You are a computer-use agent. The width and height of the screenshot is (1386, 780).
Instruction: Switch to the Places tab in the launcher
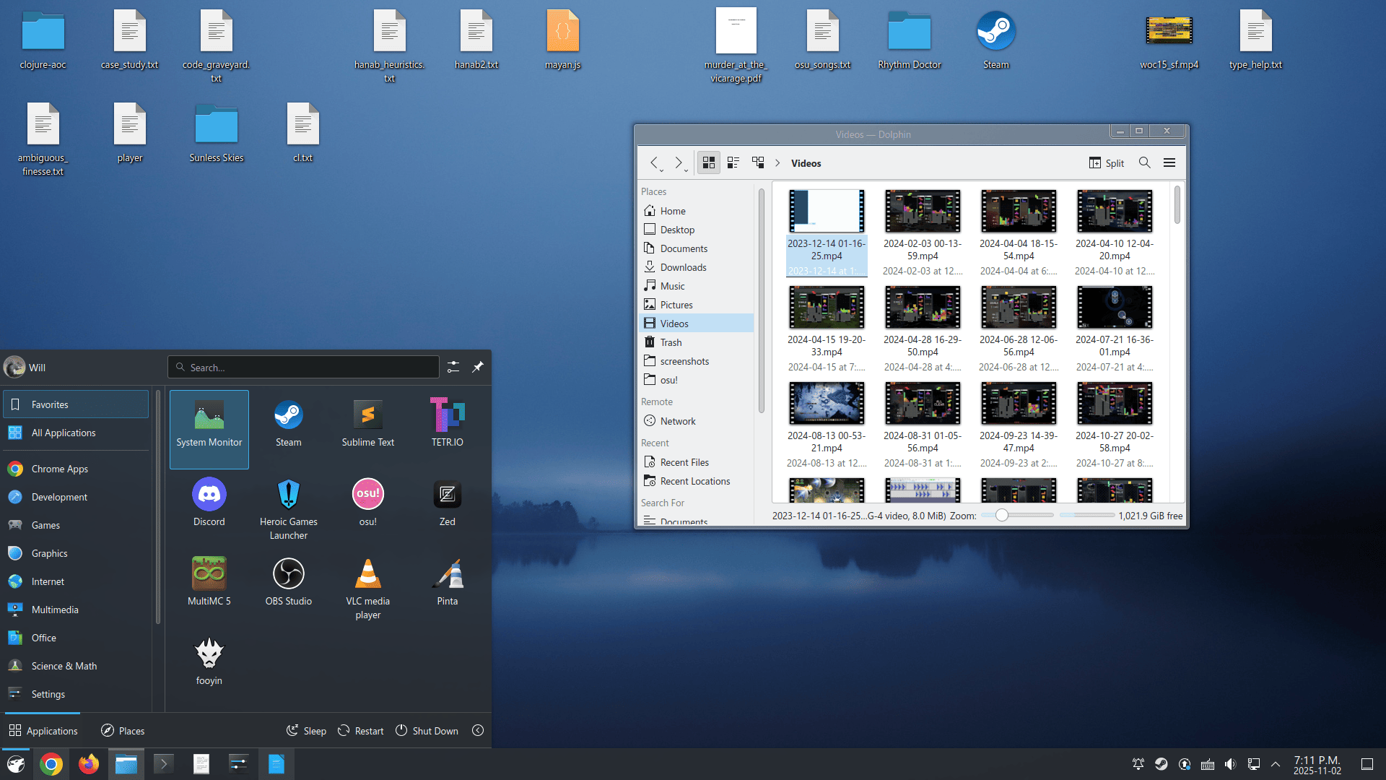(122, 730)
